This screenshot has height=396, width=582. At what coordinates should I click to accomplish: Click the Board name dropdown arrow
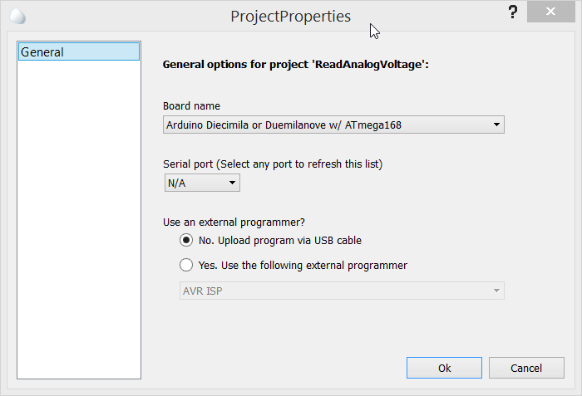pos(496,125)
